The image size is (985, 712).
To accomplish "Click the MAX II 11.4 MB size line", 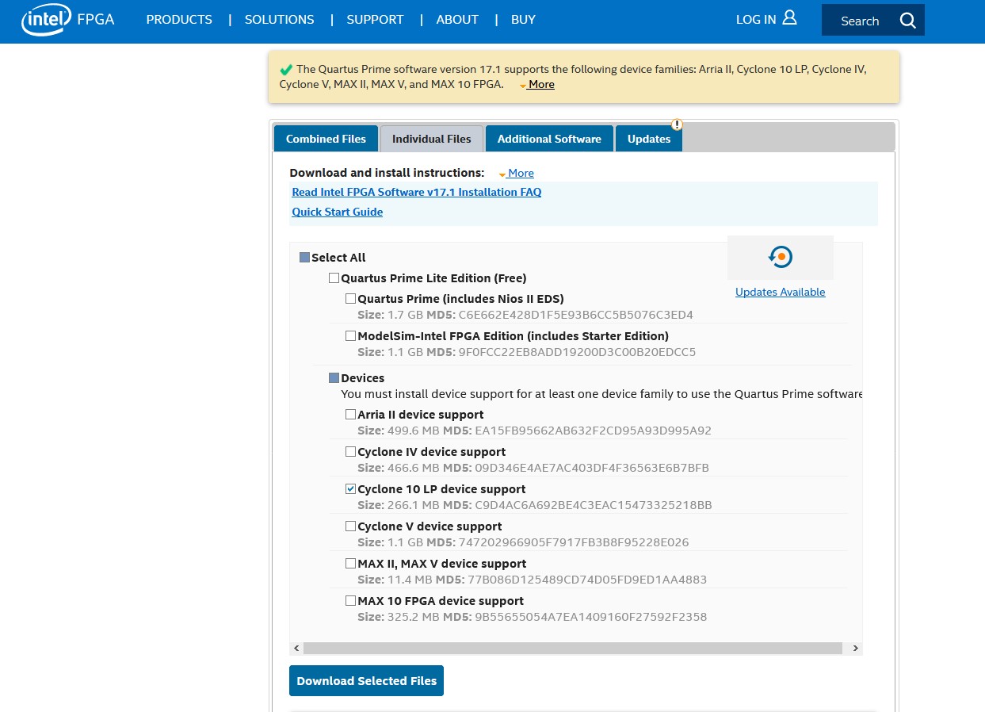I will tap(532, 580).
